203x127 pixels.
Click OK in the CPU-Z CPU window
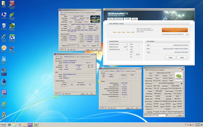pyautogui.click(x=97, y=49)
